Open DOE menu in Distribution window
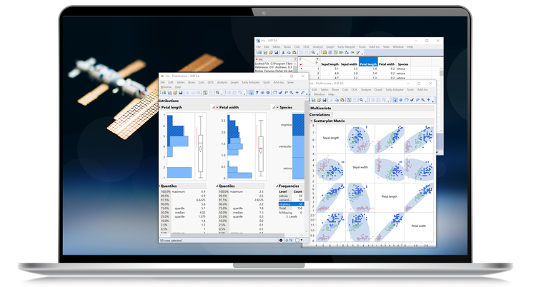This screenshot has height=287, width=536. tap(211, 82)
